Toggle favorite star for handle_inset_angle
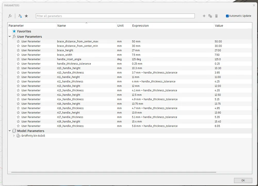Image resolution: width=258 pixels, height=186 pixels. point(18,59)
